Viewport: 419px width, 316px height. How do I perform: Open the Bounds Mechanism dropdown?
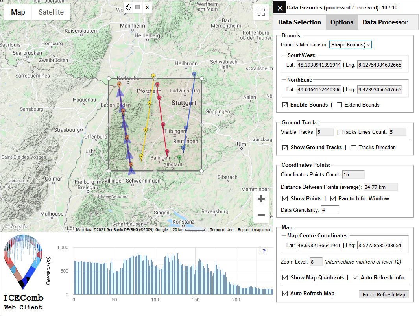point(350,45)
